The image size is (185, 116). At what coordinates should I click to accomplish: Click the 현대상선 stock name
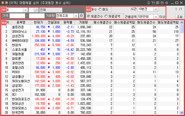point(18,103)
